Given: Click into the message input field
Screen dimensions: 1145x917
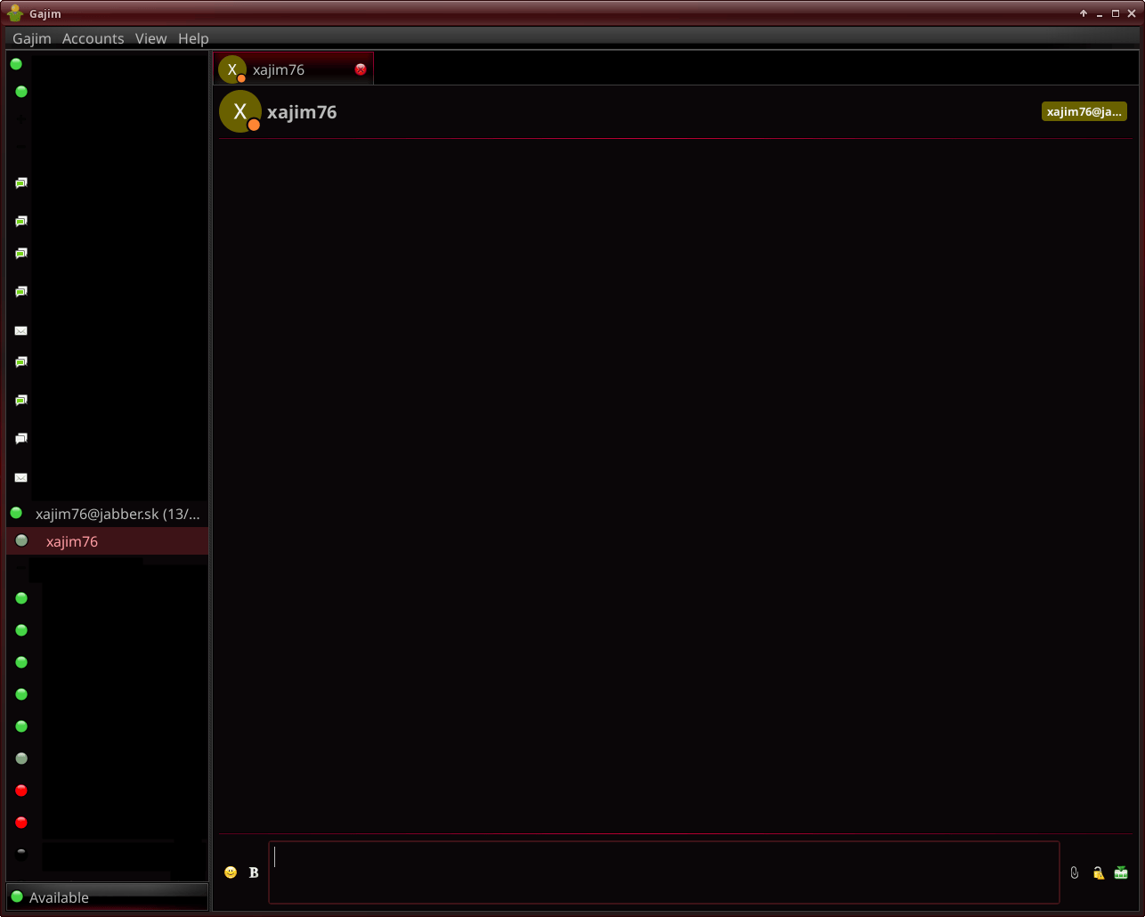Looking at the screenshot, I should (x=663, y=872).
